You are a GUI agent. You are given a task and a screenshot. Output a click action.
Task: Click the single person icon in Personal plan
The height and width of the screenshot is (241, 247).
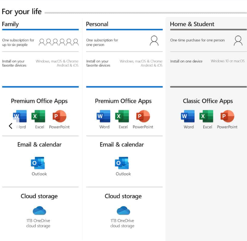point(154,41)
